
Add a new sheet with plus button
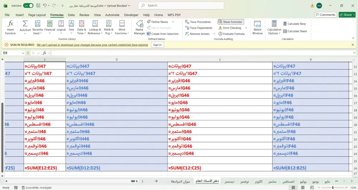pyautogui.click(x=156, y=181)
